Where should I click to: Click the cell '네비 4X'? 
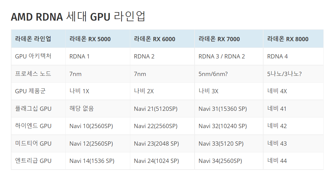293,91
